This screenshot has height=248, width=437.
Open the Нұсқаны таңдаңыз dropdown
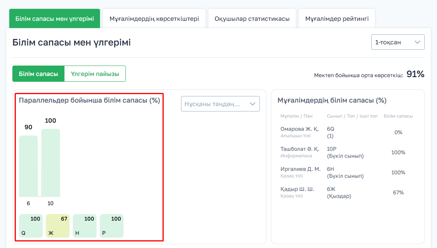point(220,104)
